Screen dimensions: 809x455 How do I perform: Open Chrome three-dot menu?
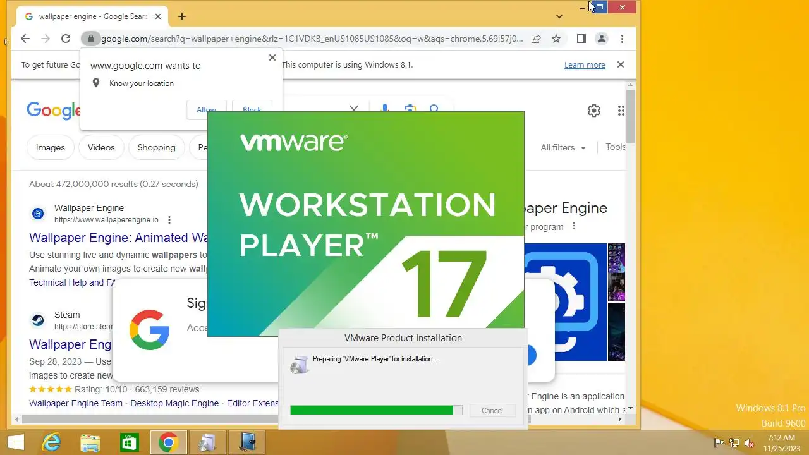[622, 39]
